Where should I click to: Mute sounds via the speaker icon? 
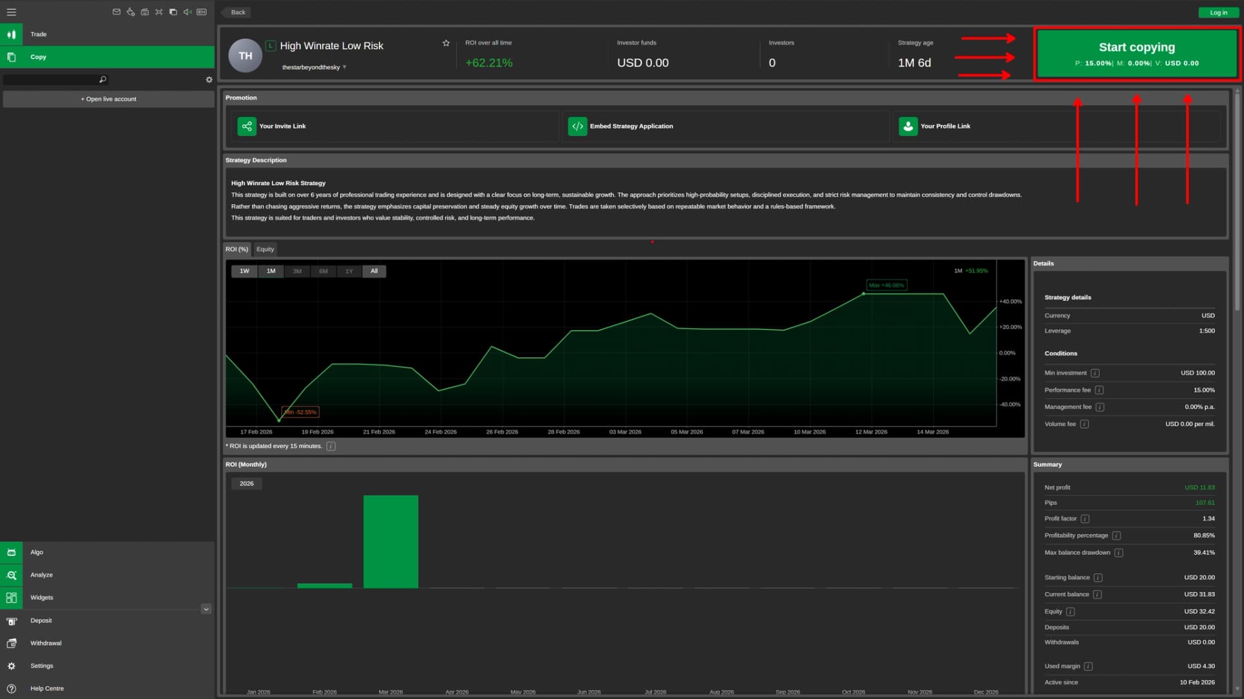click(x=187, y=12)
